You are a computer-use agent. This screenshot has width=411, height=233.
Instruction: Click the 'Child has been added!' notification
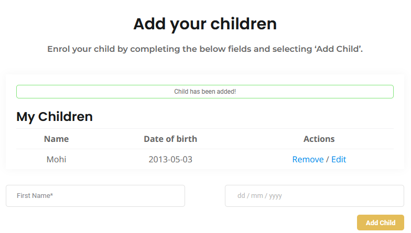[x=205, y=92]
